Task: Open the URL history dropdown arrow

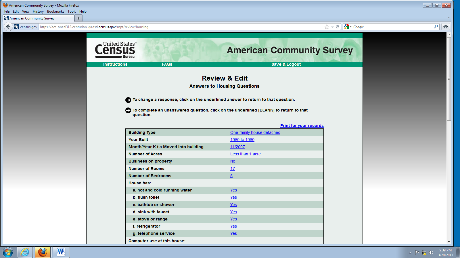Action: click(x=332, y=27)
